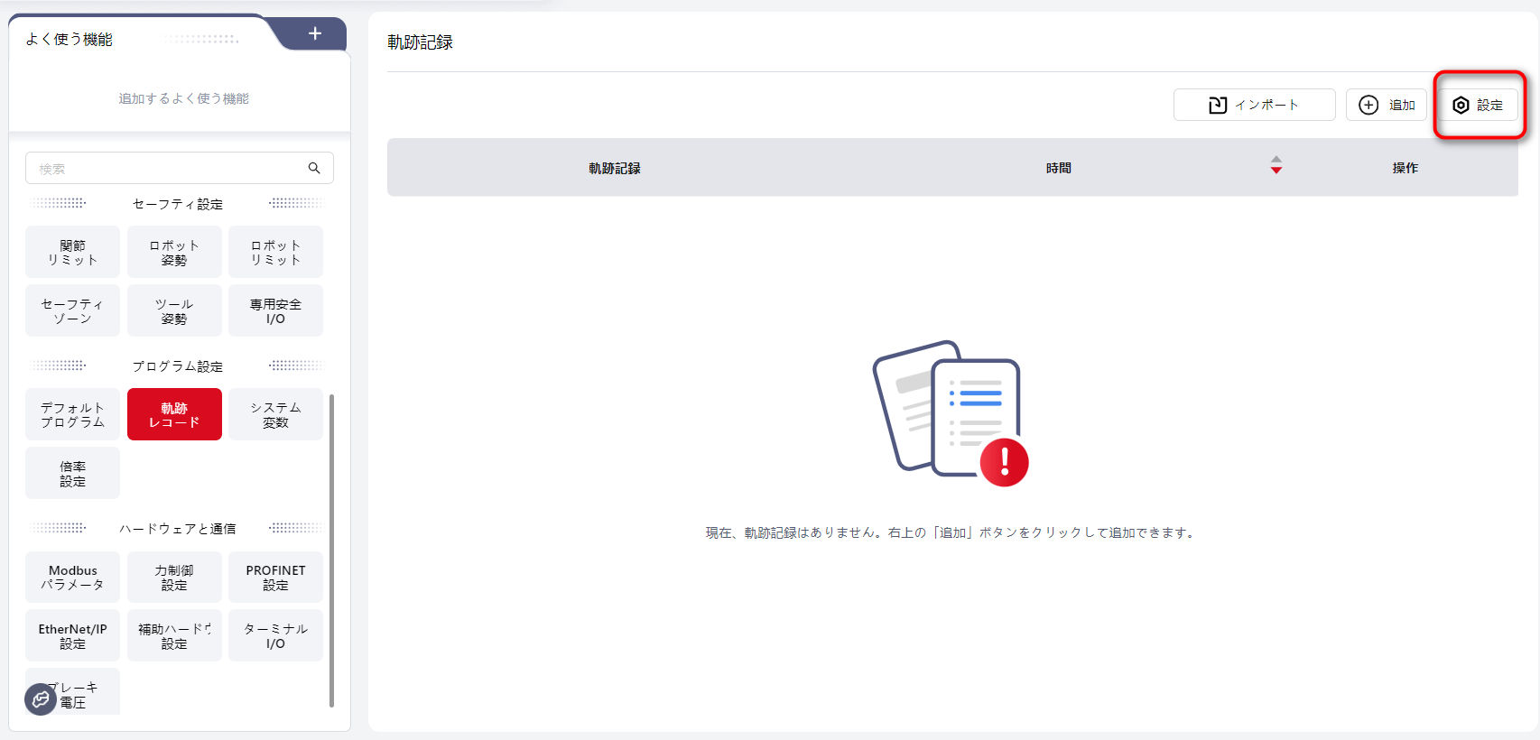Click the empty-state document illustration

coord(951,413)
